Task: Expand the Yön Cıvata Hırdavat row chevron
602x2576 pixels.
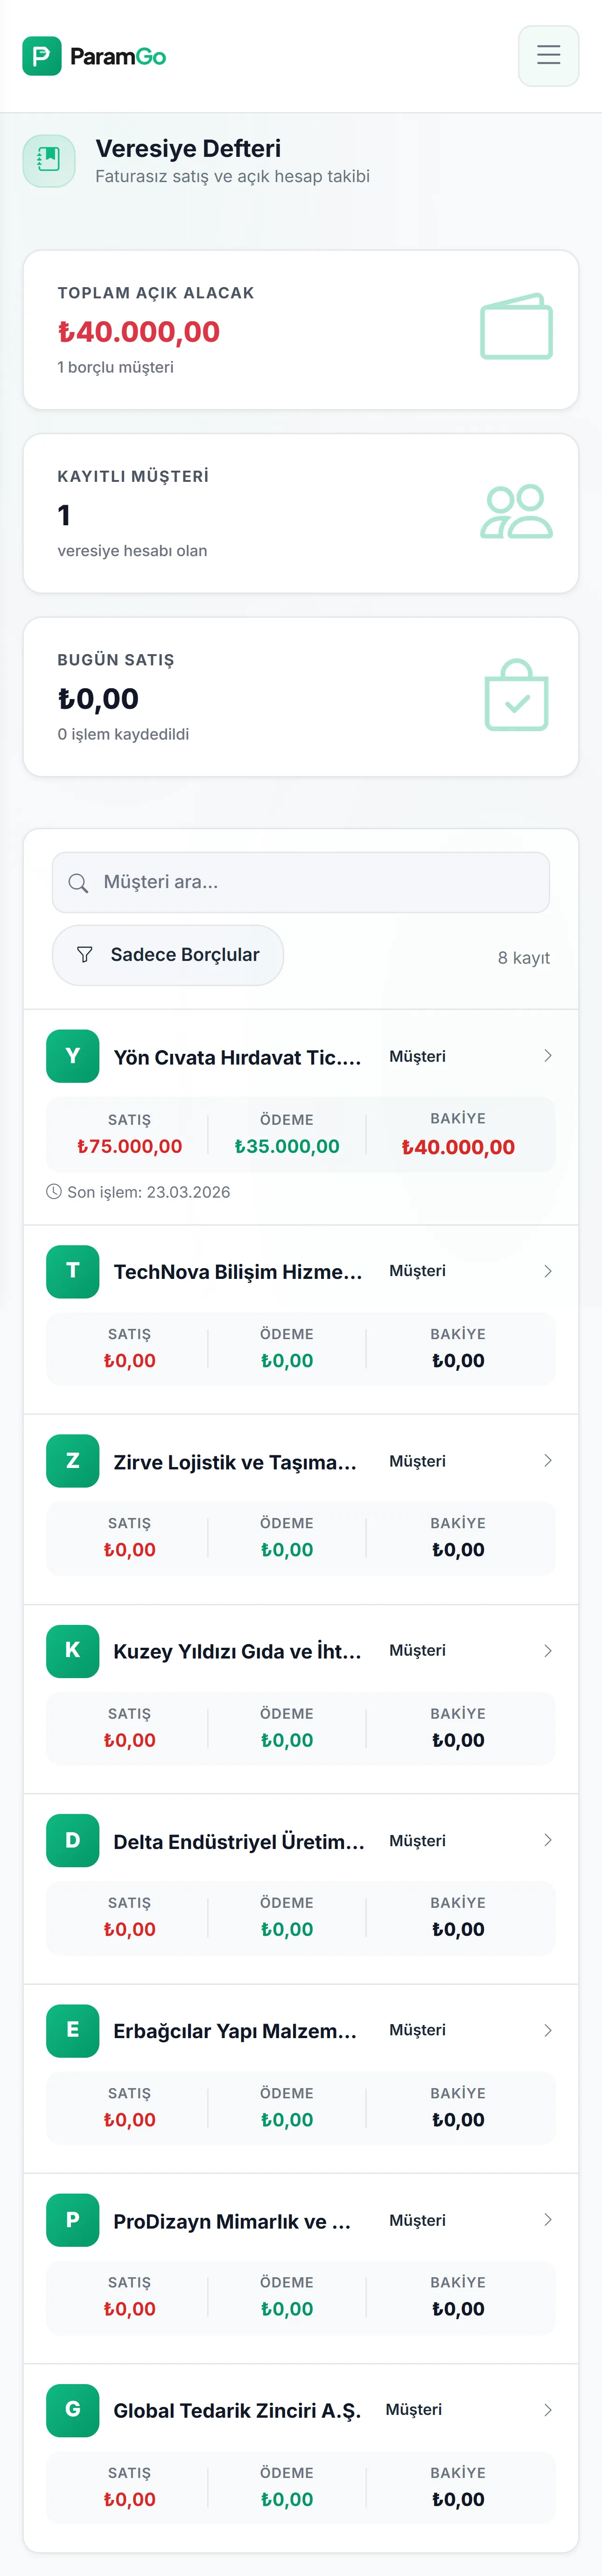Action: (x=548, y=1055)
